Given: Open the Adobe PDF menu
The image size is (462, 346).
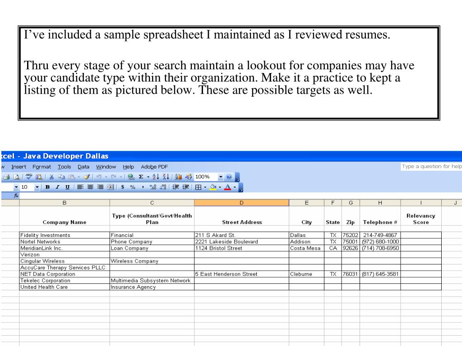Looking at the screenshot, I should [154, 167].
